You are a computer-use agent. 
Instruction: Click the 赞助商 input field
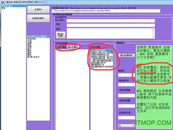click(127, 75)
